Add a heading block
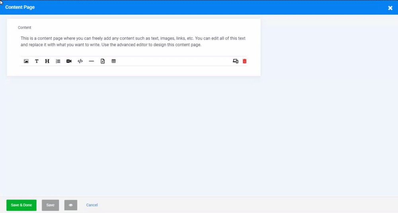The height and width of the screenshot is (213, 398). (47, 61)
